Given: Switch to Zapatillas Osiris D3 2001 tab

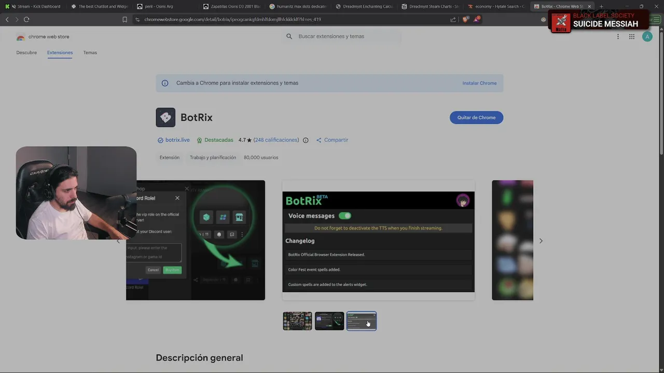Looking at the screenshot, I should [232, 6].
